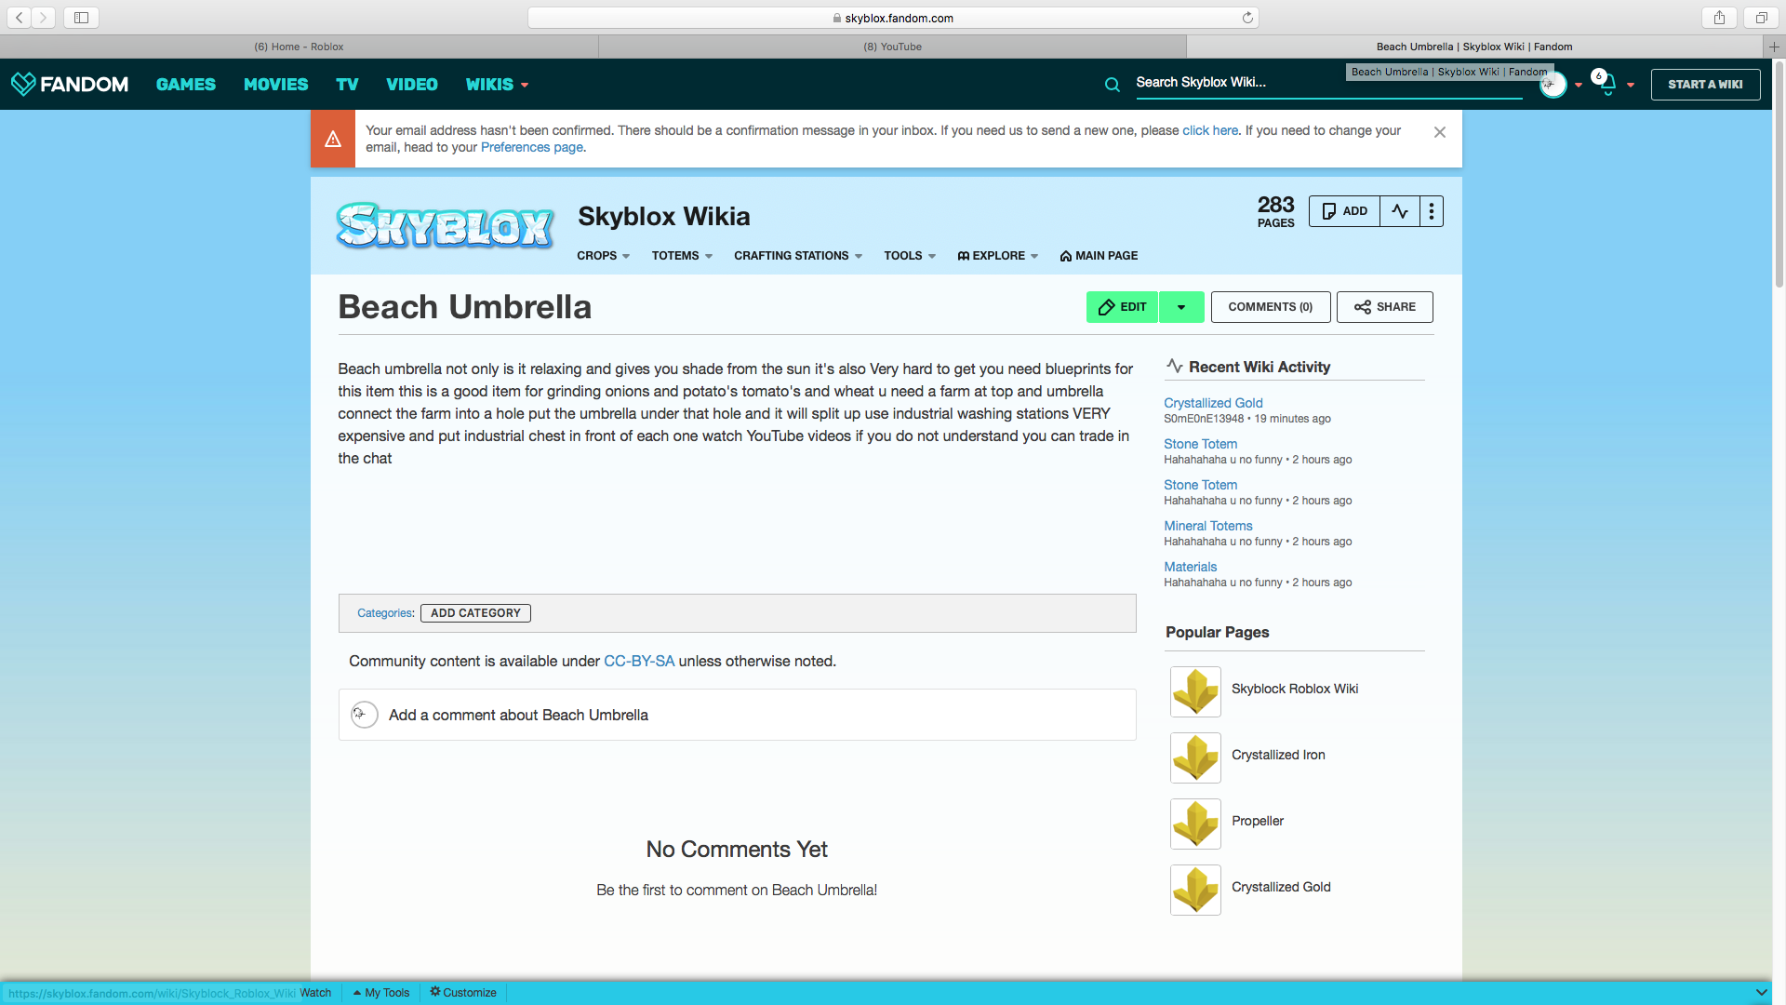Open a new Safari tab
Viewport: 1786px width, 1005px height.
[1774, 47]
